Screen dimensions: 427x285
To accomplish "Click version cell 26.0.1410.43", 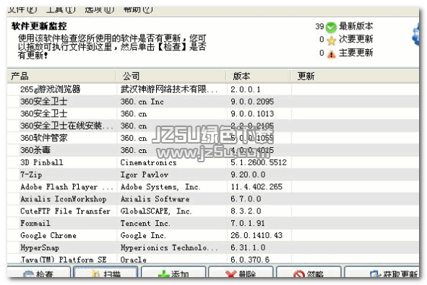I will [256, 235].
